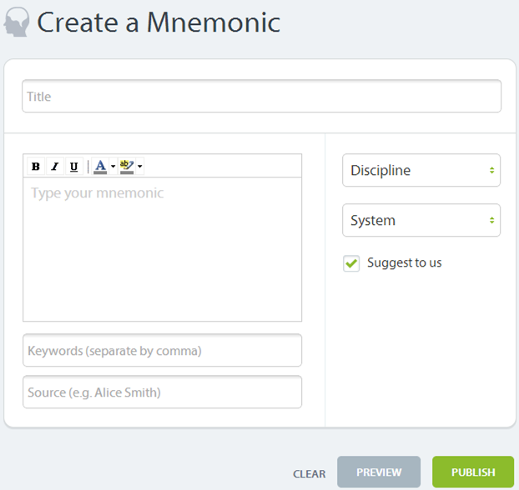This screenshot has width=519, height=490.
Task: Clear the form with the CLEAR link
Action: (310, 474)
